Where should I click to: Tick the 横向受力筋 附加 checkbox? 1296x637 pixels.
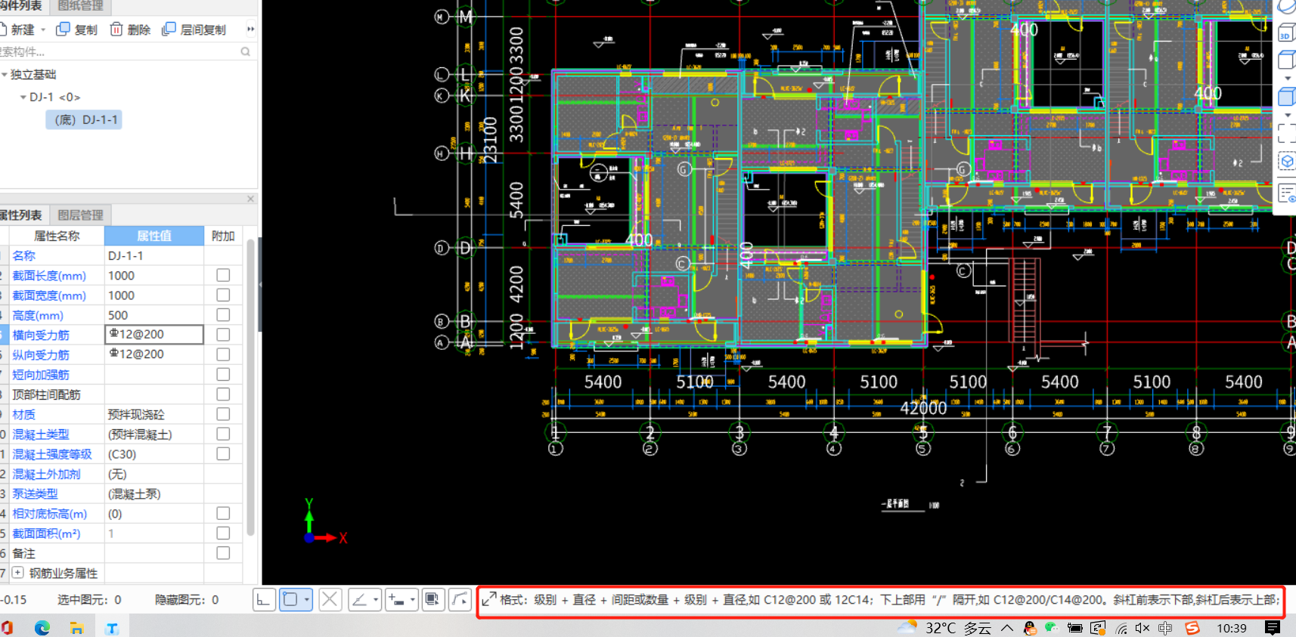223,334
